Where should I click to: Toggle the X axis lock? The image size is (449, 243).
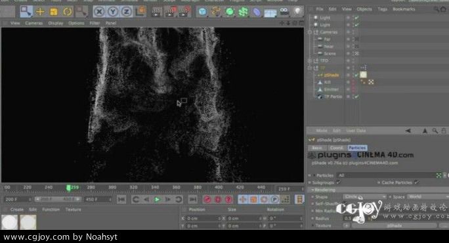tap(99, 12)
